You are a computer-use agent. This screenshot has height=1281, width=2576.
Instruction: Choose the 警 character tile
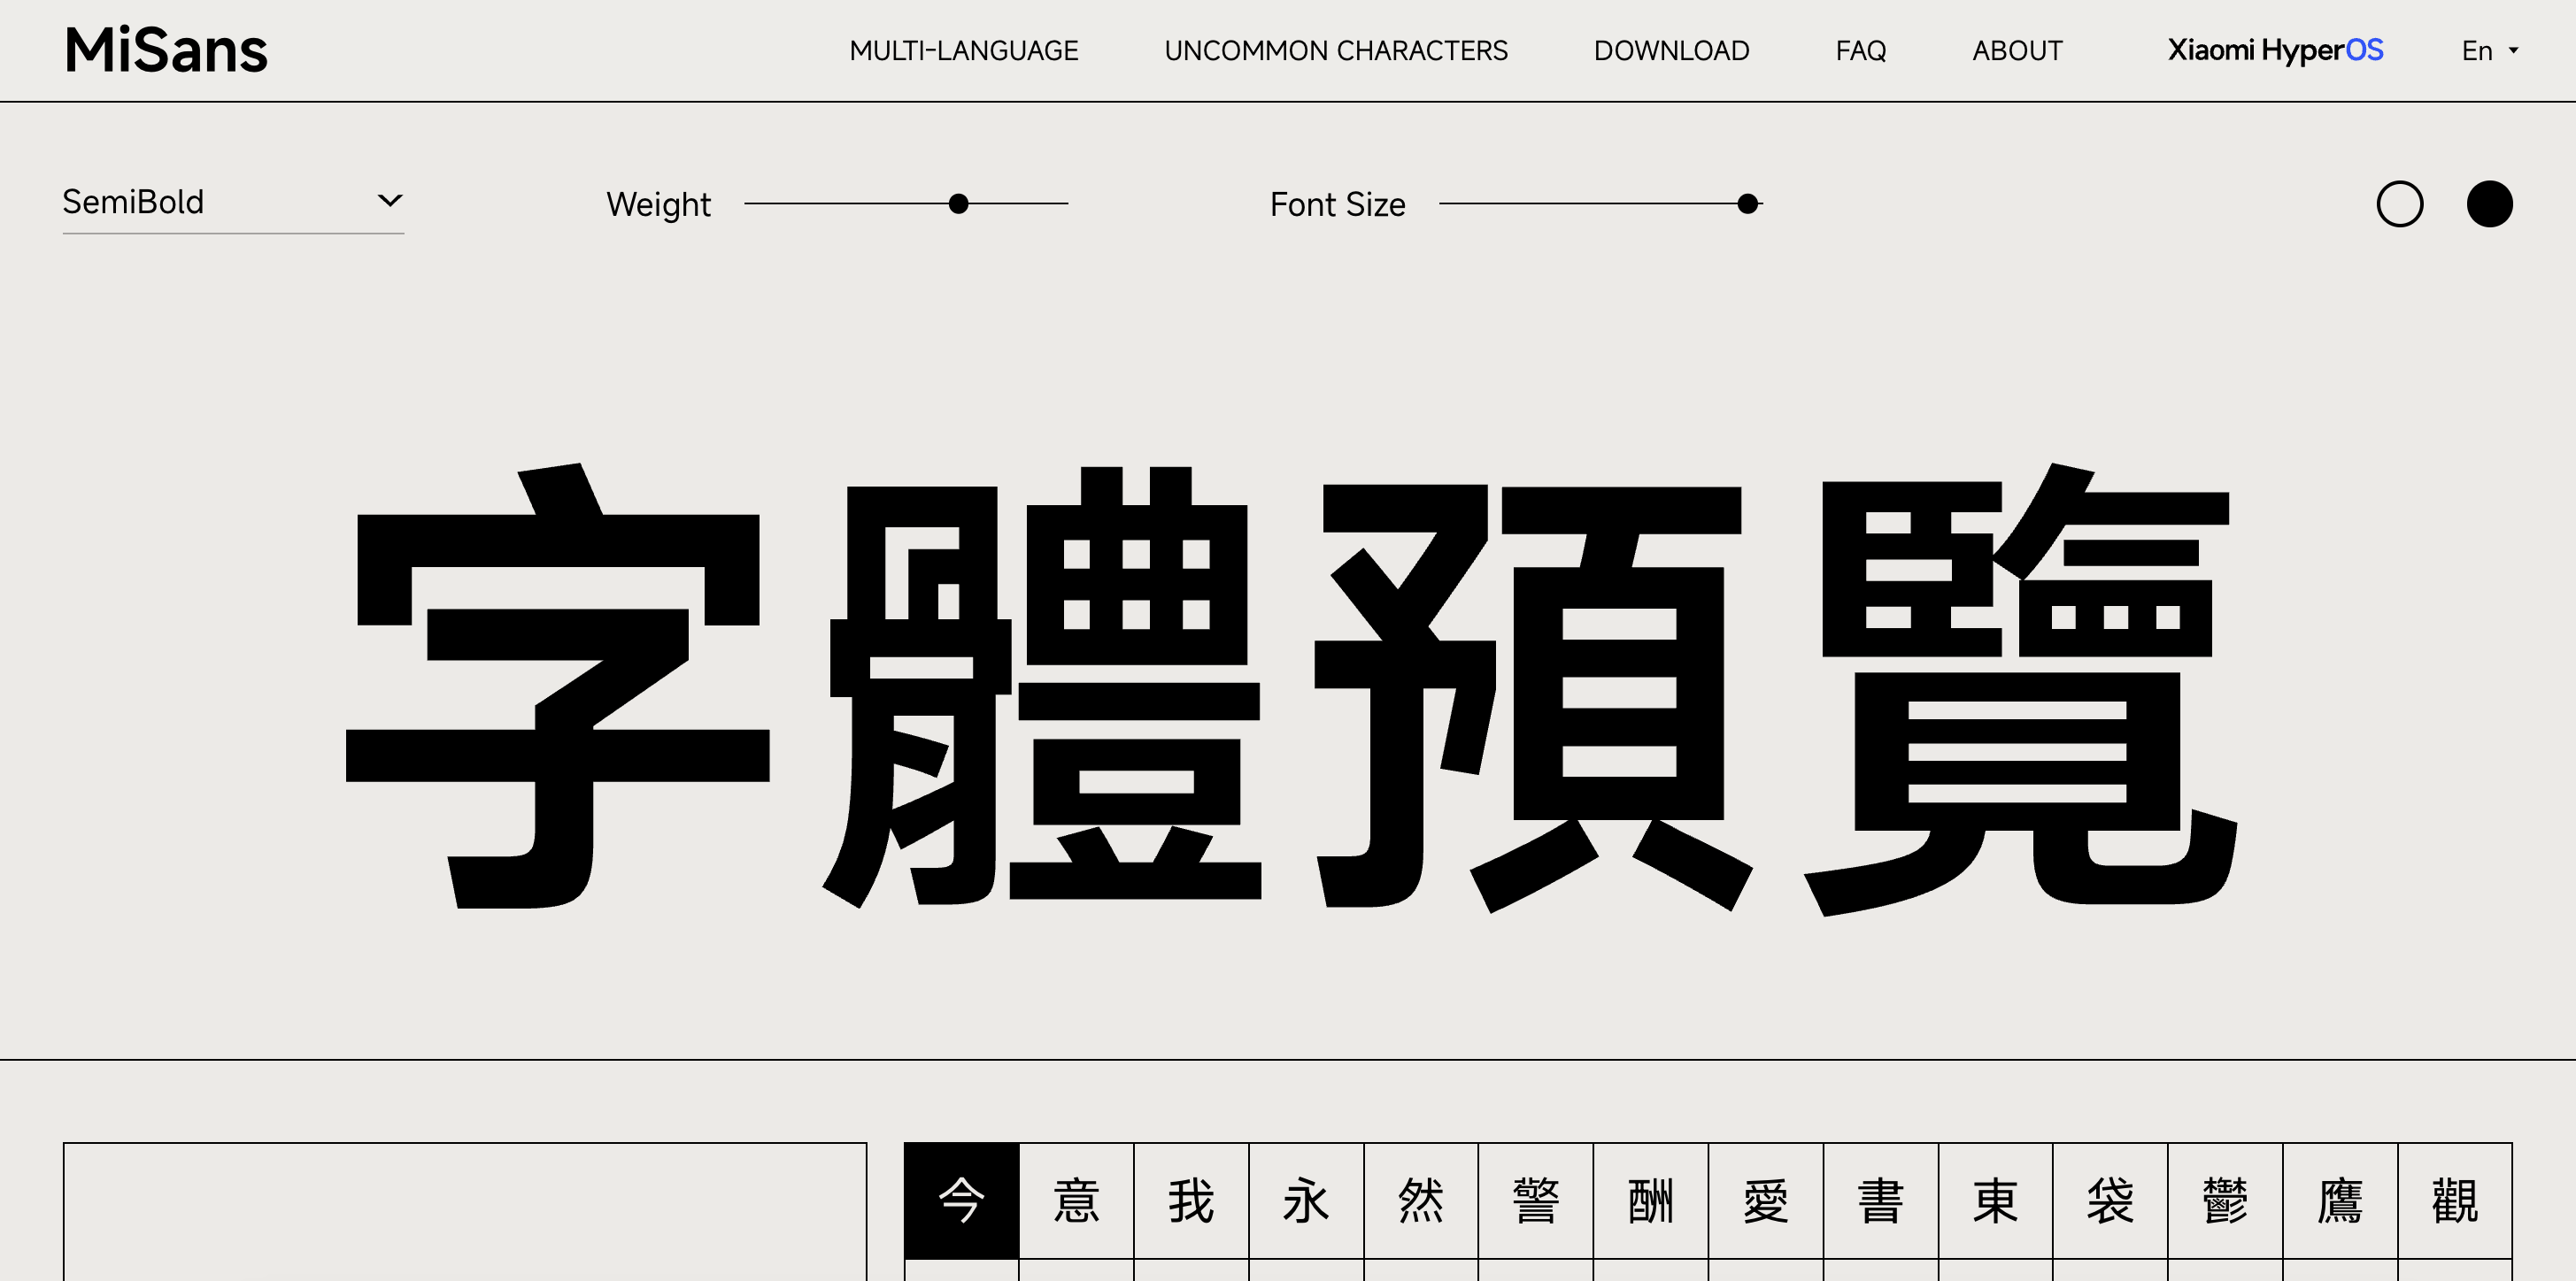coord(1536,1200)
